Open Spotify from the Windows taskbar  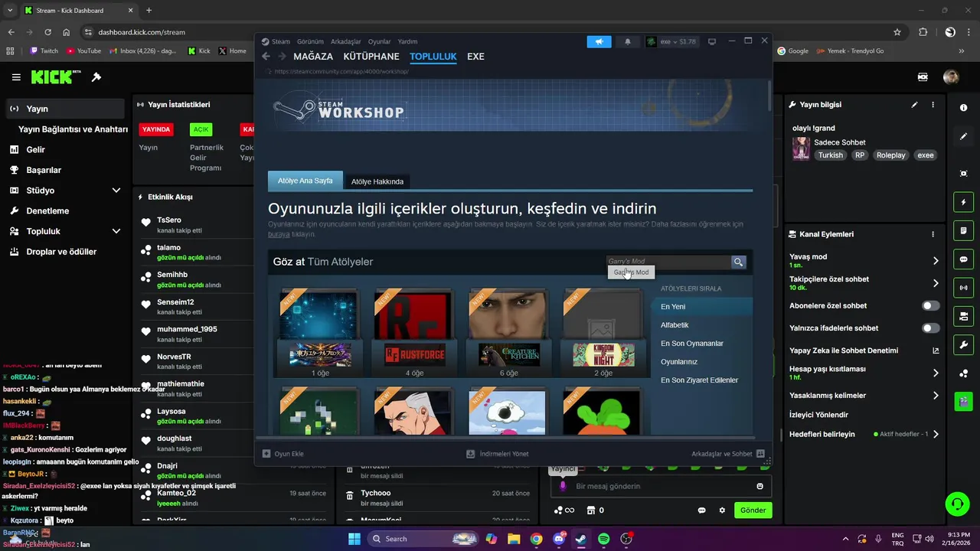coord(603,539)
